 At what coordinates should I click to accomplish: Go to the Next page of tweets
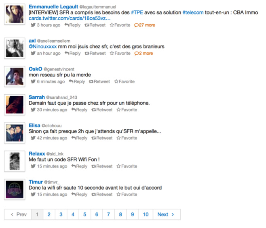point(166,214)
